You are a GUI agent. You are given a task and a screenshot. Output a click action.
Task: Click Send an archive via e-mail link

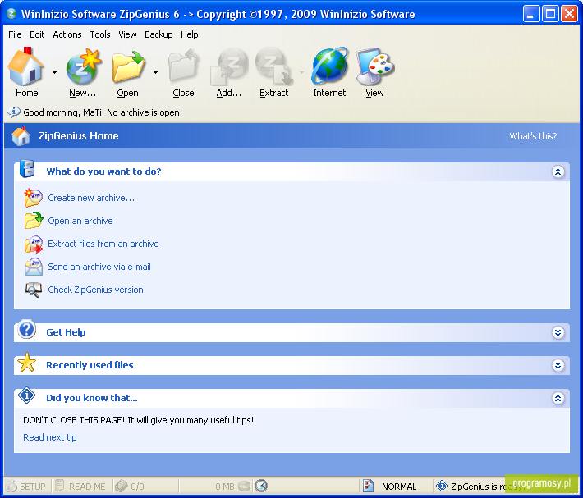coord(99,267)
